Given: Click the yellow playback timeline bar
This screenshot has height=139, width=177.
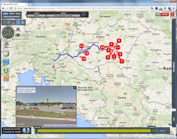Looking at the screenshot, I should coord(94,131).
